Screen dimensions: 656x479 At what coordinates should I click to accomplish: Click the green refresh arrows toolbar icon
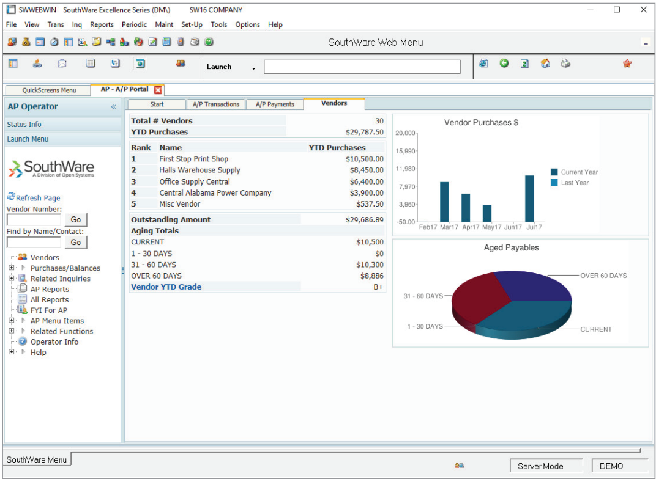click(x=138, y=42)
